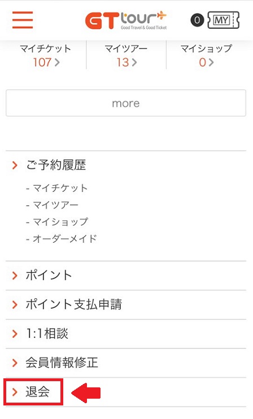
Task: Select マイチケット under ご予約履歴
Action: point(56,188)
